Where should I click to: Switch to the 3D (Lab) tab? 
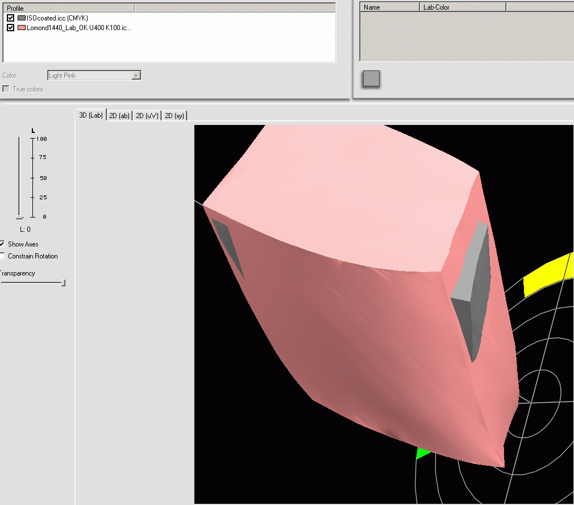91,115
